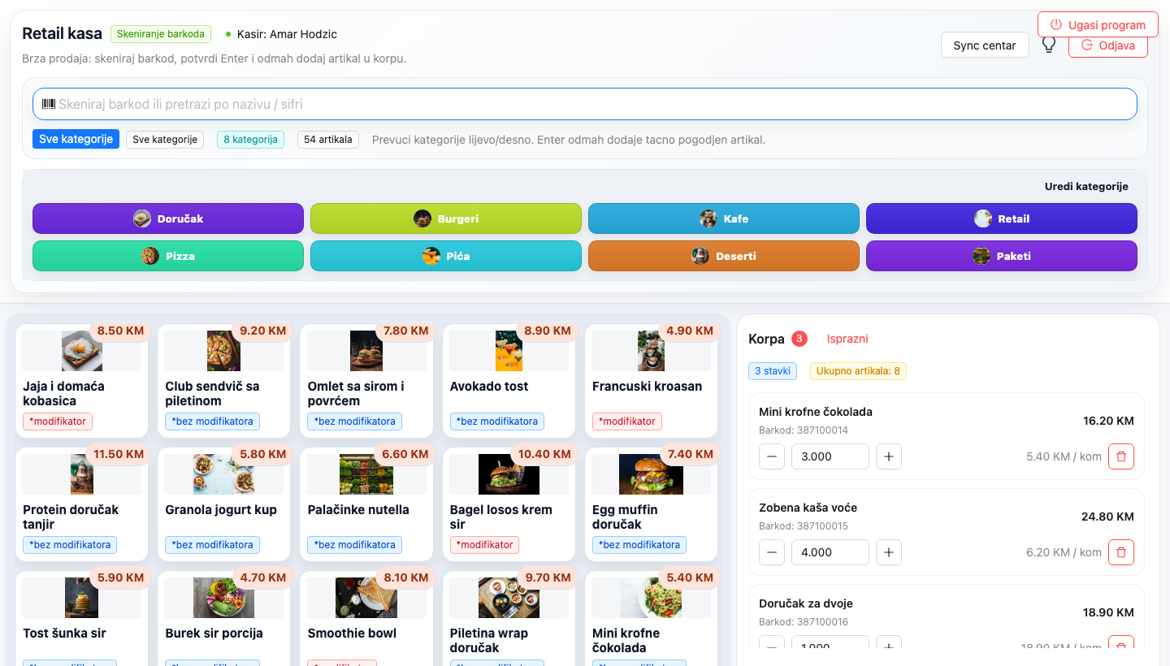Screen dimensions: 1170x666
Task: Select Doručak za dvoje in the cart
Action: (x=806, y=603)
